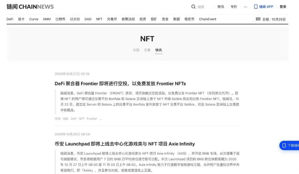The width and height of the screenshot is (299, 174).
Task: Open the Frontier NFTs airdrop headline
Action: click(x=120, y=84)
